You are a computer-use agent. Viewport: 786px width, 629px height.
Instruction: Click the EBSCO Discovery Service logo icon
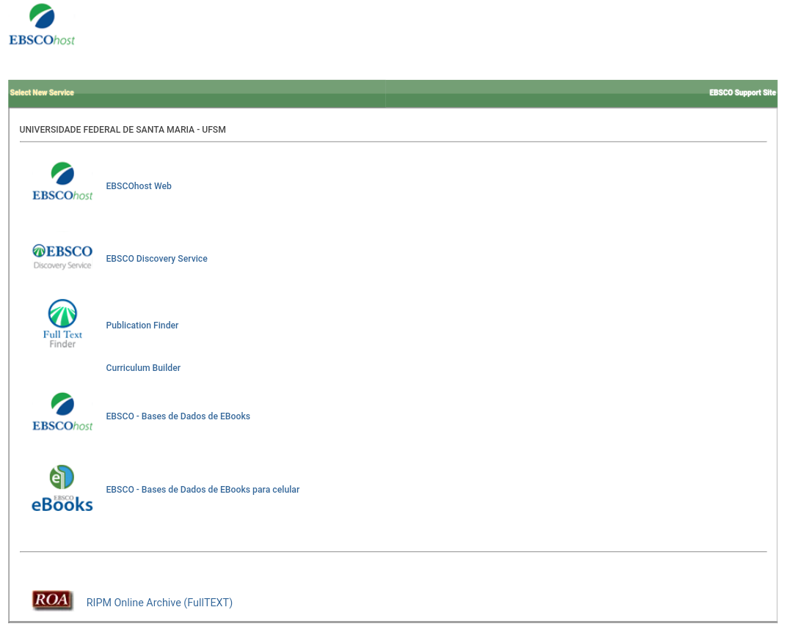[x=62, y=256]
